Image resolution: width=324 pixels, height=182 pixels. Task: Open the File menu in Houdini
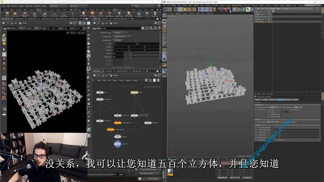(4, 6)
